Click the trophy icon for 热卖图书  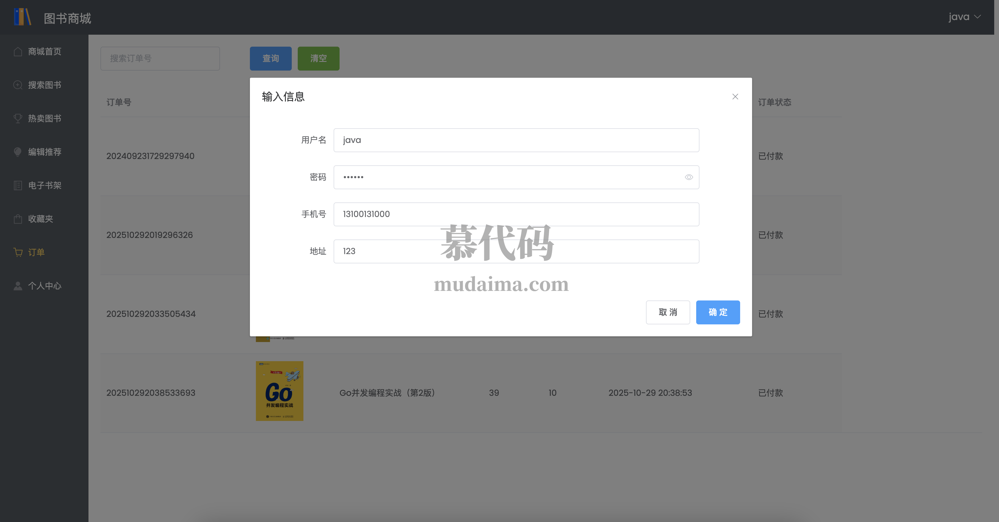coord(18,118)
